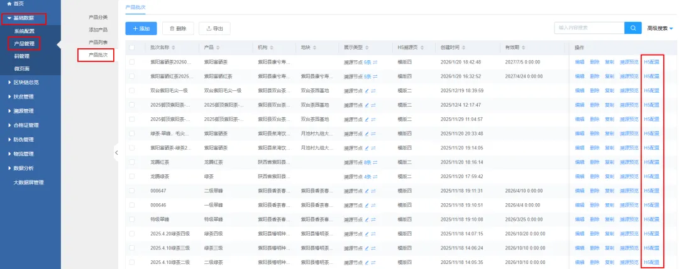Click the home icon beside 首页
Image resolution: width=679 pixels, height=269 pixels.
click(9, 4)
